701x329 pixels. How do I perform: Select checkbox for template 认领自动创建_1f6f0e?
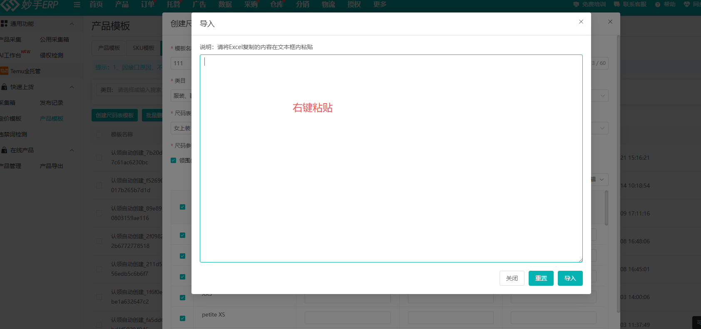click(99, 297)
